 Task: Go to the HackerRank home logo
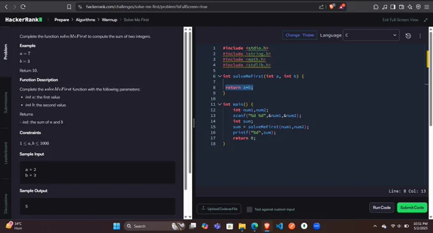coord(24,20)
